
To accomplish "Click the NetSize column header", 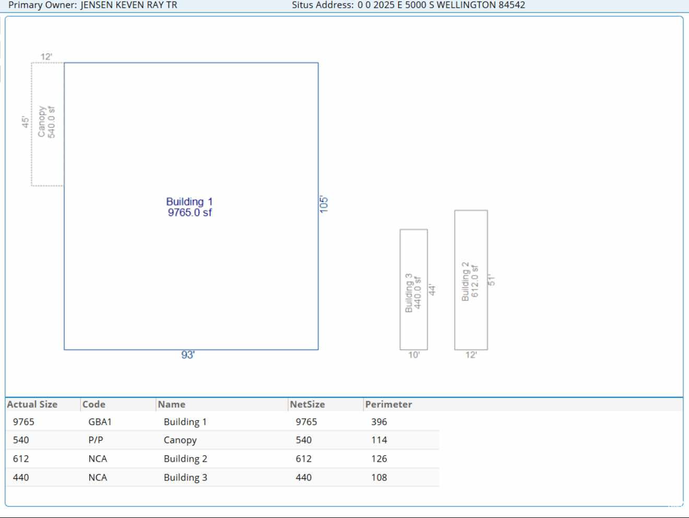I will 307,404.
